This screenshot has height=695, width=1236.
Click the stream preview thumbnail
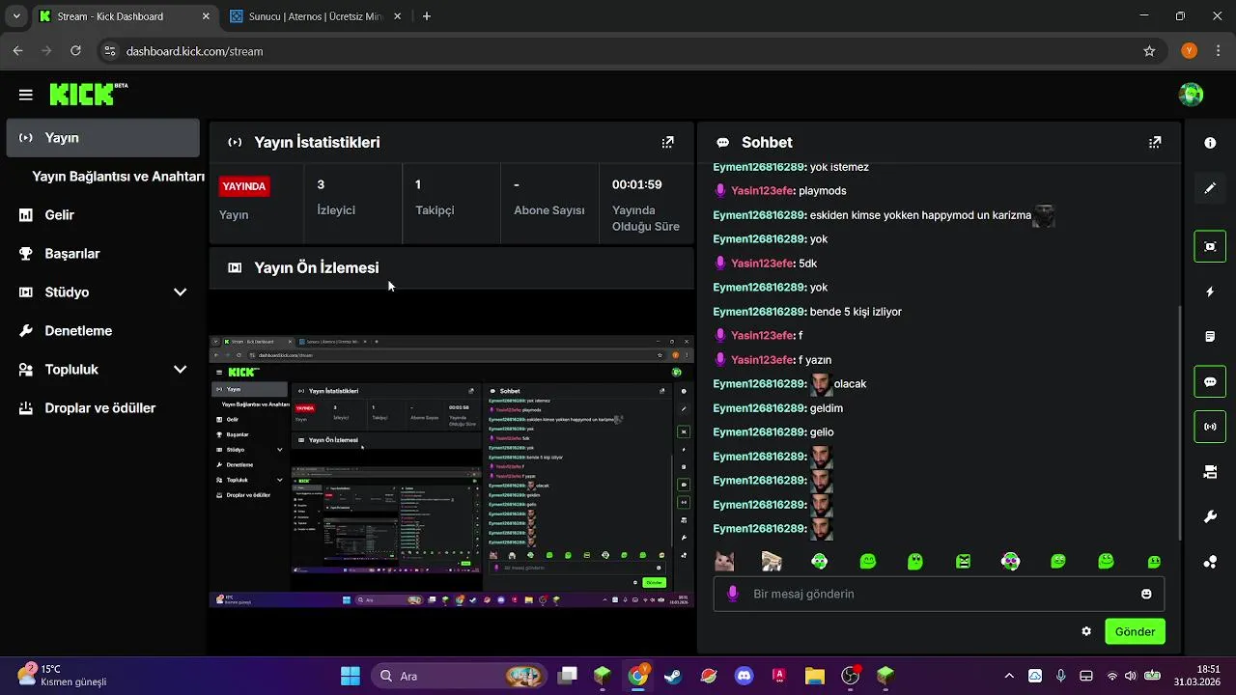click(x=452, y=471)
